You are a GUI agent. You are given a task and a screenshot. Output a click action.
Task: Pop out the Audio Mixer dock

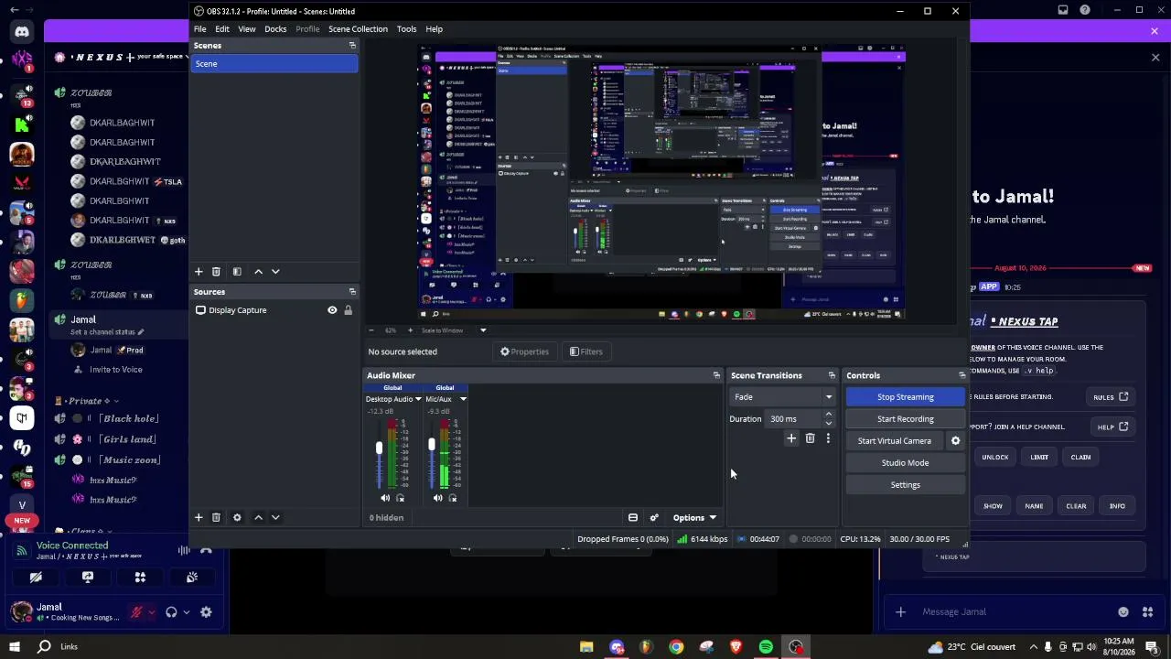pos(716,375)
